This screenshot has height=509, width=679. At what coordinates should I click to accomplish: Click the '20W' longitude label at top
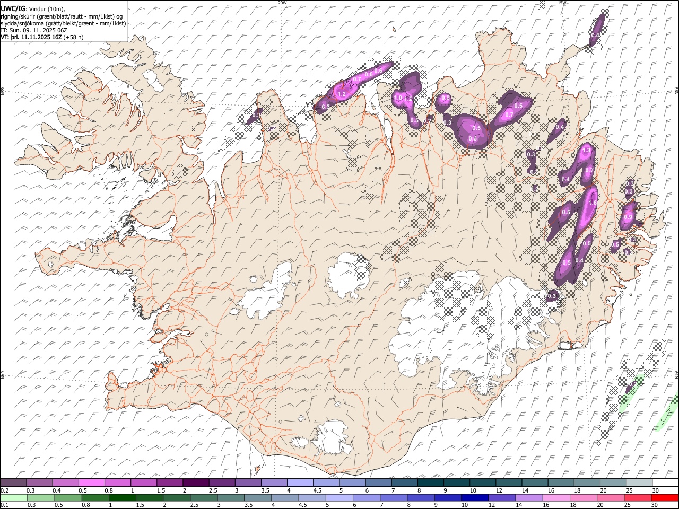pyautogui.click(x=282, y=3)
